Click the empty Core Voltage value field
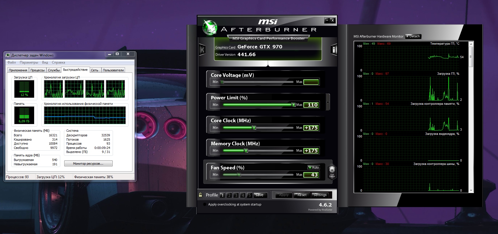This screenshot has width=498, height=234. [311, 82]
